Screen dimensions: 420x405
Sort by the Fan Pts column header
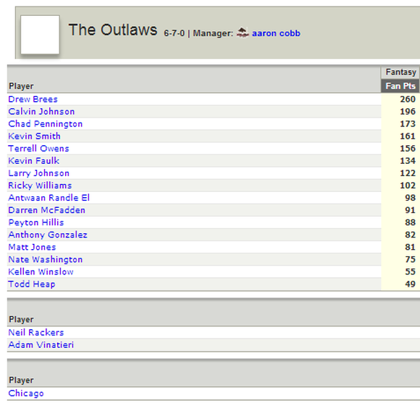pos(400,86)
